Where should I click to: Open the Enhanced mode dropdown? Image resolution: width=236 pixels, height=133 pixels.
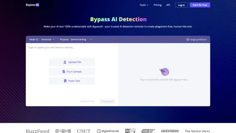click(x=48, y=39)
